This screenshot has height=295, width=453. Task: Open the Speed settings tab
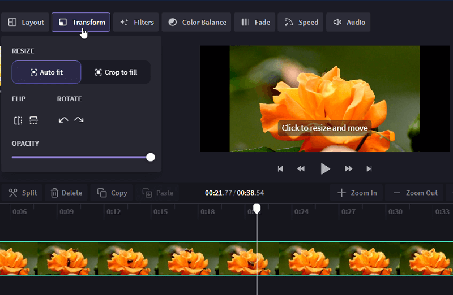point(301,22)
